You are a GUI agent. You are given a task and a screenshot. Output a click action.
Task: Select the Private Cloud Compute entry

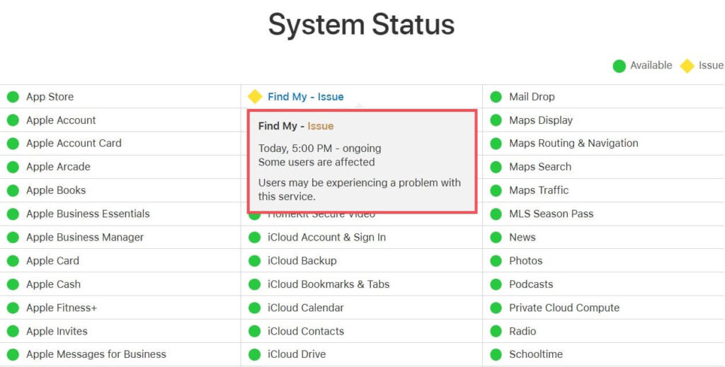(564, 308)
